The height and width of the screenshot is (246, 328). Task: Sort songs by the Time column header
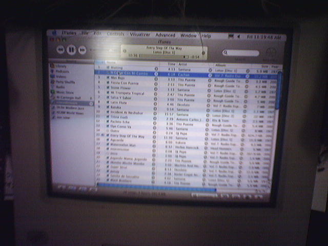click(x=172, y=64)
